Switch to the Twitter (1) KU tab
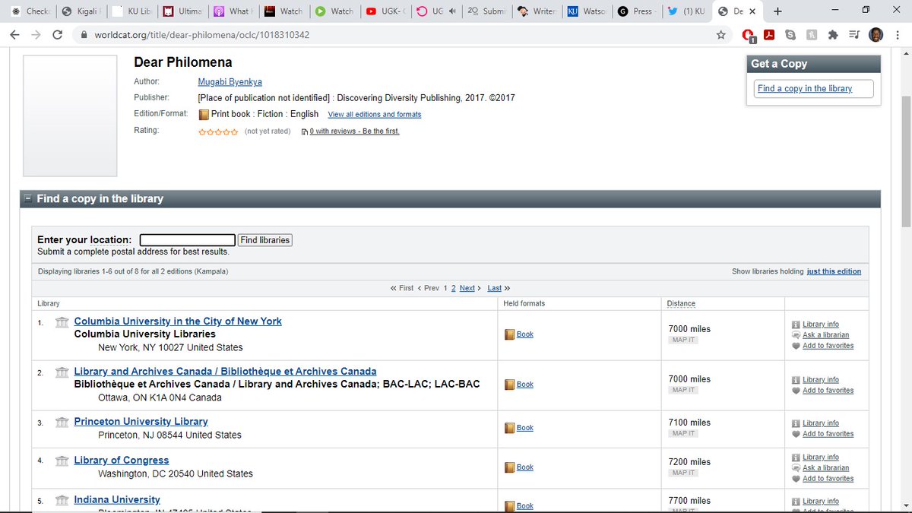 [686, 11]
